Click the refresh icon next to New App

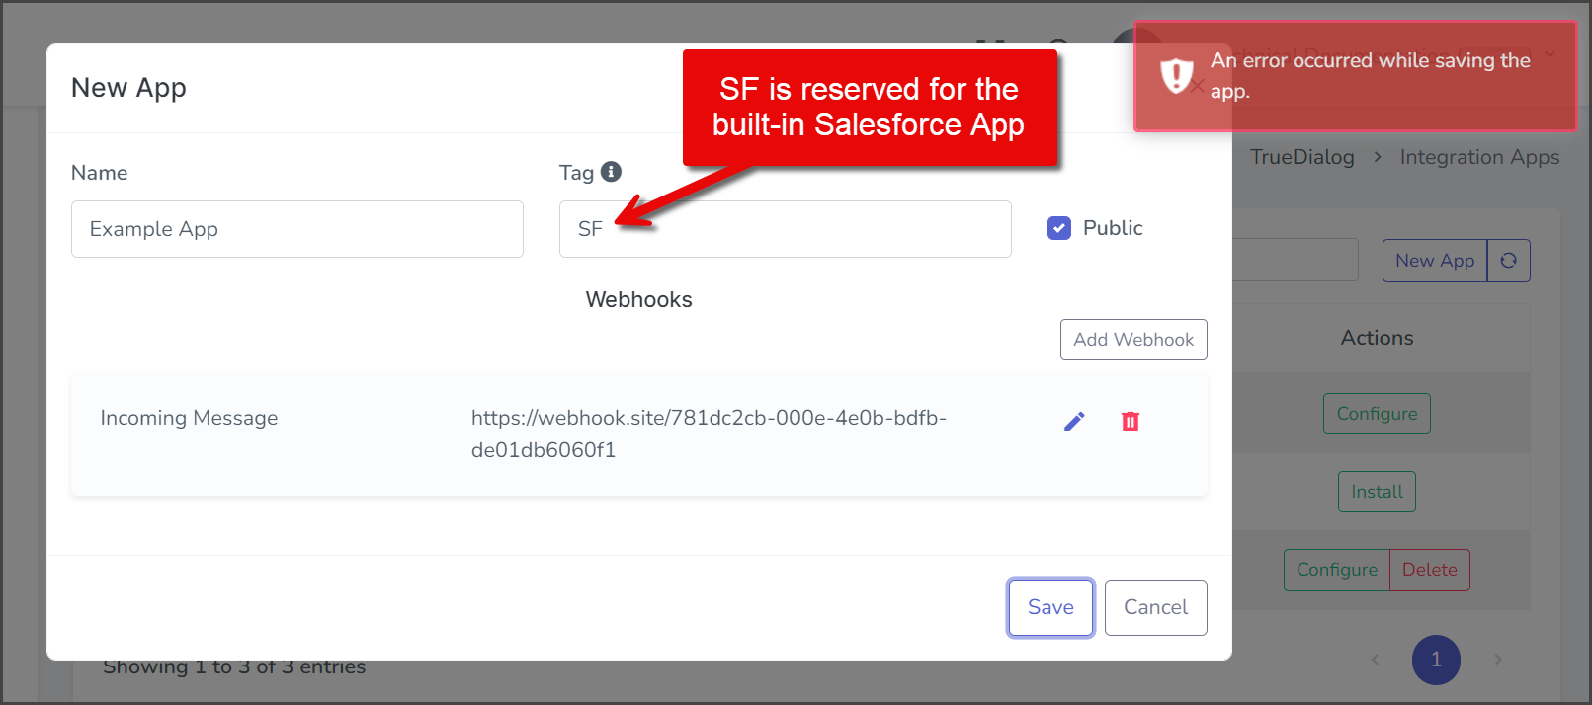coord(1508,261)
